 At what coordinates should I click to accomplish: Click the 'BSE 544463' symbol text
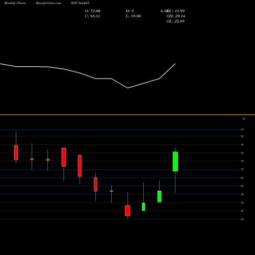coord(80,3)
